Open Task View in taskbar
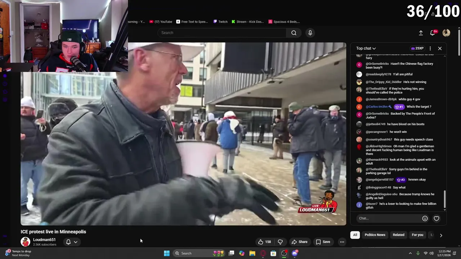 click(x=232, y=253)
